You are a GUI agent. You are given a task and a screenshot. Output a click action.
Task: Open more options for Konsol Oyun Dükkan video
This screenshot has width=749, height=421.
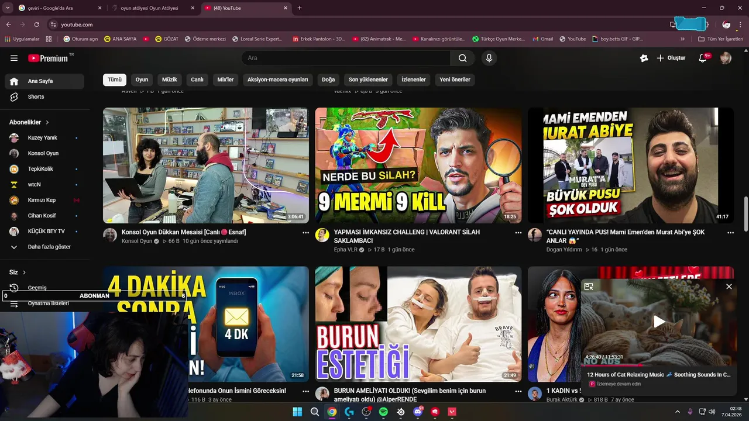pos(305,233)
